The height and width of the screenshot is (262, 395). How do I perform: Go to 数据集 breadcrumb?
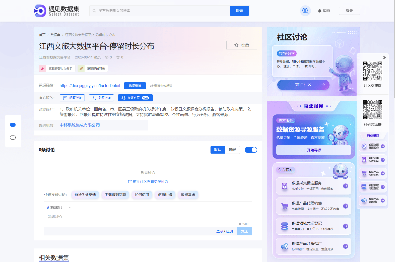pos(55,35)
